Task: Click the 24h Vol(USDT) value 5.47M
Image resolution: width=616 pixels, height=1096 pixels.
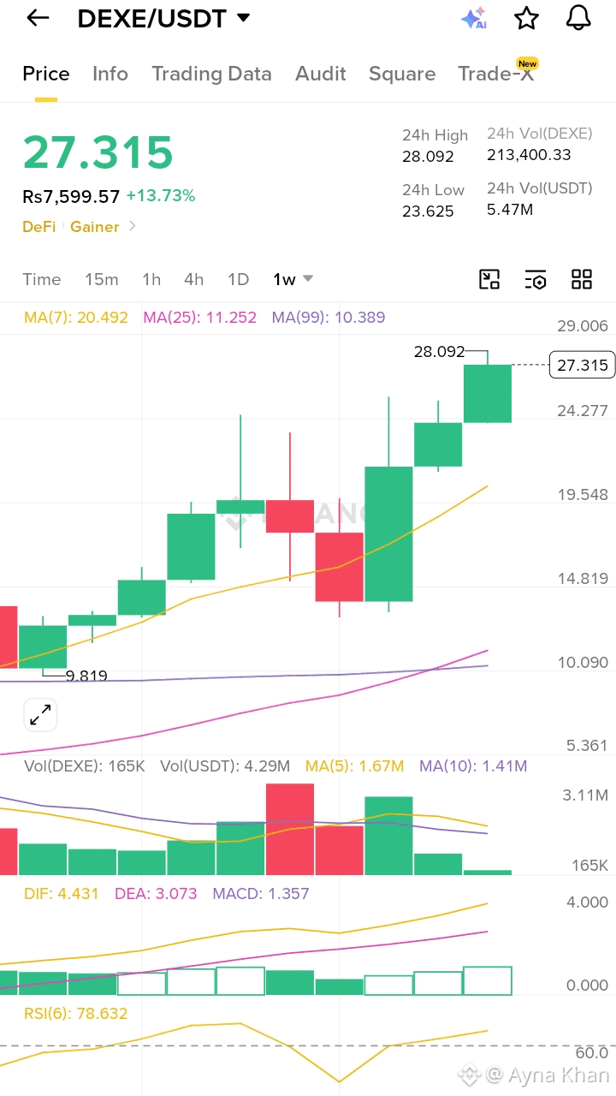Action: [x=510, y=209]
